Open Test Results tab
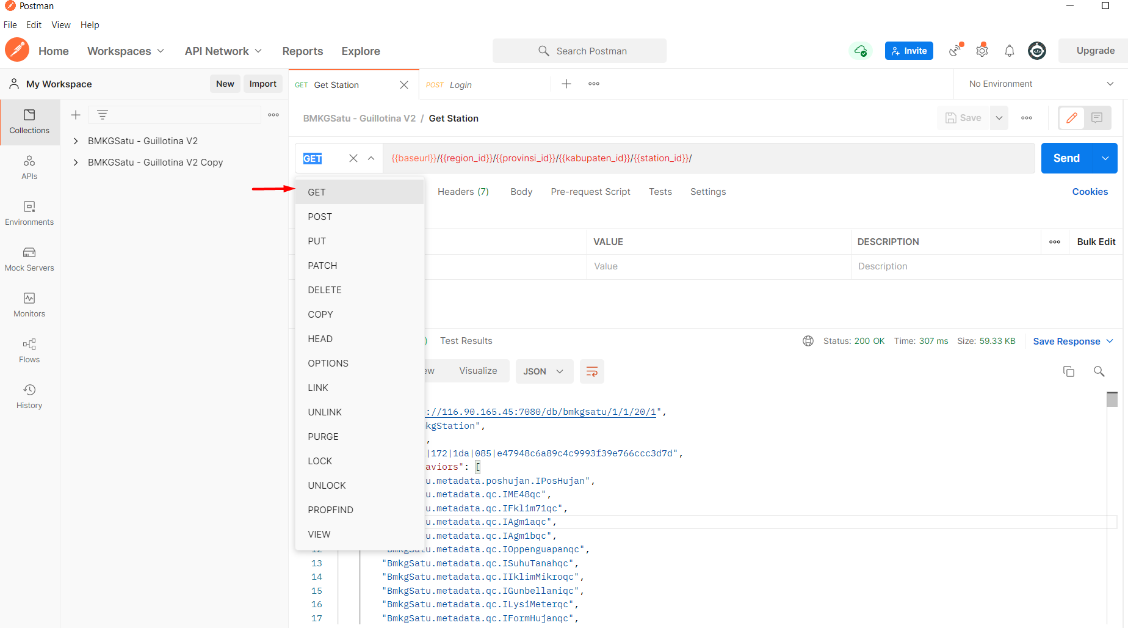Screen dimensions: 1128x628 [466, 341]
